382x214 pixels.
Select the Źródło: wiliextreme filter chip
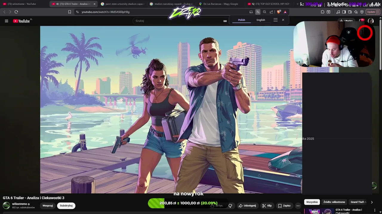[x=334, y=202]
